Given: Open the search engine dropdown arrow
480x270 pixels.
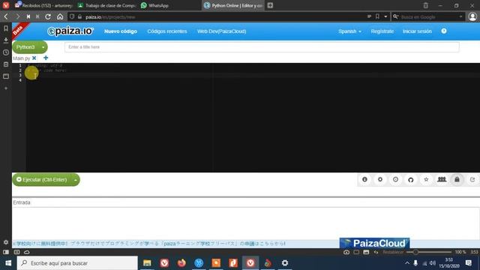Looking at the screenshot, I should (460, 16).
